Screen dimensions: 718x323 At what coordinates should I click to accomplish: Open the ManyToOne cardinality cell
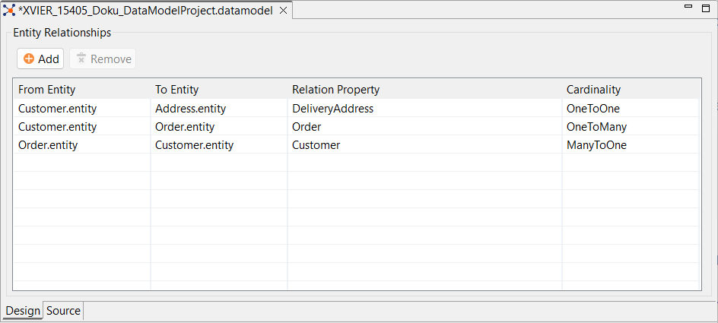[x=596, y=145]
